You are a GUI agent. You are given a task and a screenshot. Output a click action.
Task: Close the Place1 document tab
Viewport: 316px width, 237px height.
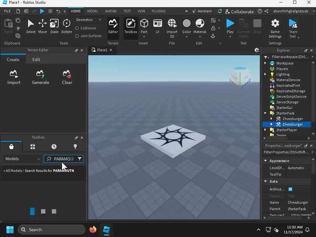click(111, 50)
